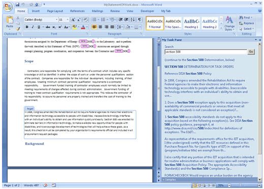Open the Office Button menu

(x=8, y=7)
